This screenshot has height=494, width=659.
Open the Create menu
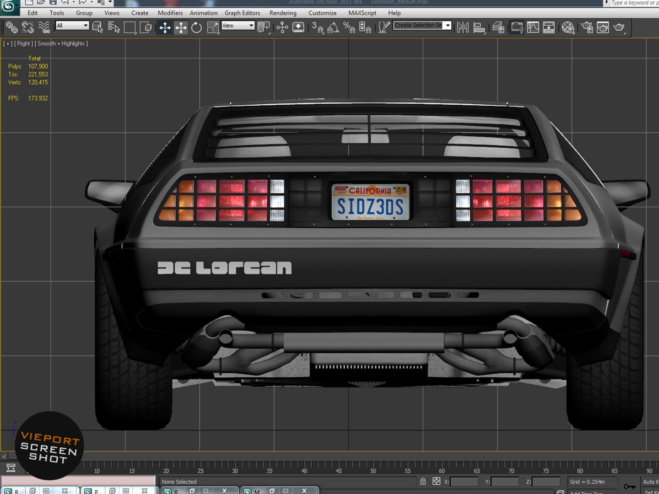point(140,13)
